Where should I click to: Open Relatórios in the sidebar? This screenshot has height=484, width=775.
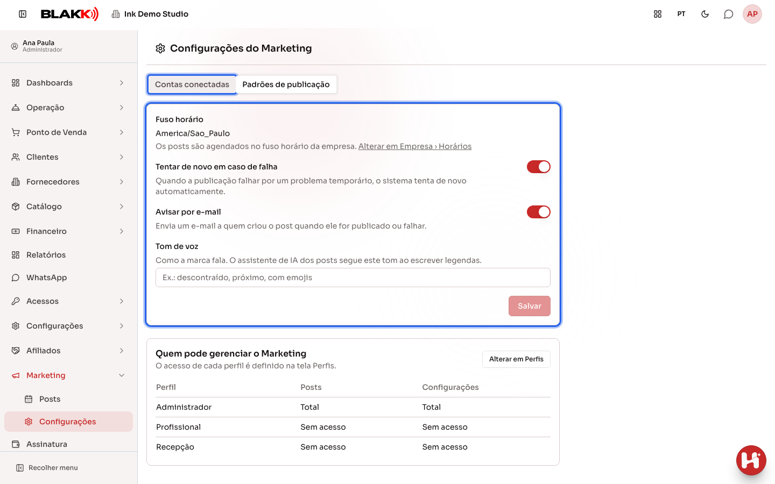click(68, 255)
